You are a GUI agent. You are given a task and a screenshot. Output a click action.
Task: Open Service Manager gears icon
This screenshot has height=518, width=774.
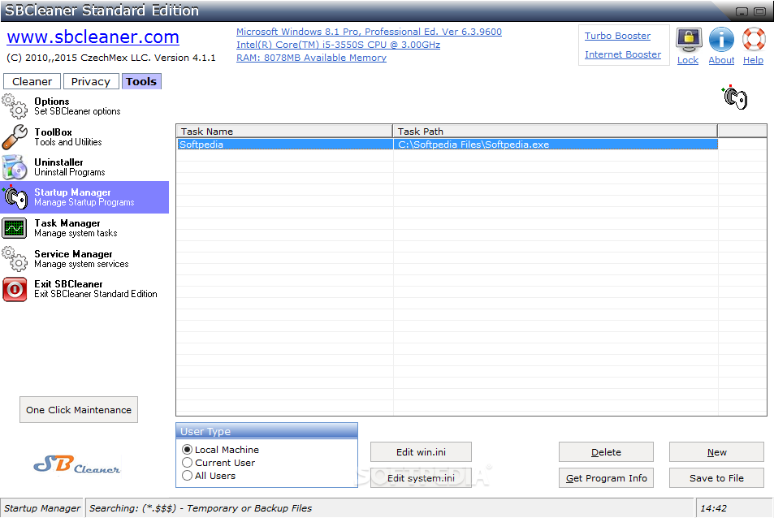[15, 258]
